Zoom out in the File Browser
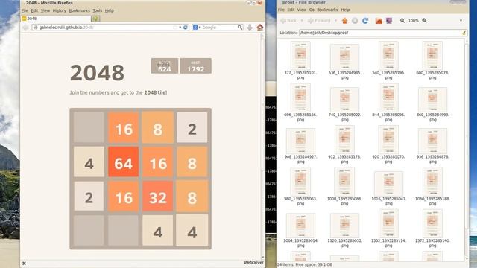 coord(402,21)
